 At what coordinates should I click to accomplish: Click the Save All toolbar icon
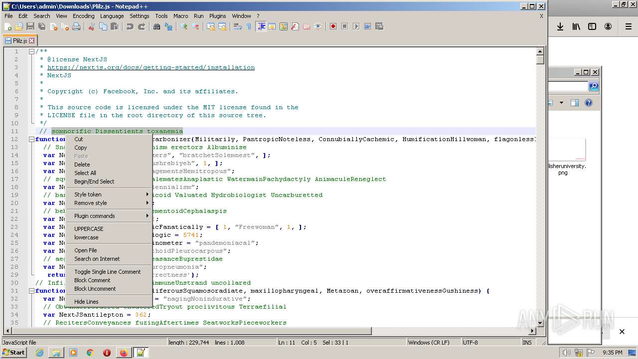tap(42, 26)
